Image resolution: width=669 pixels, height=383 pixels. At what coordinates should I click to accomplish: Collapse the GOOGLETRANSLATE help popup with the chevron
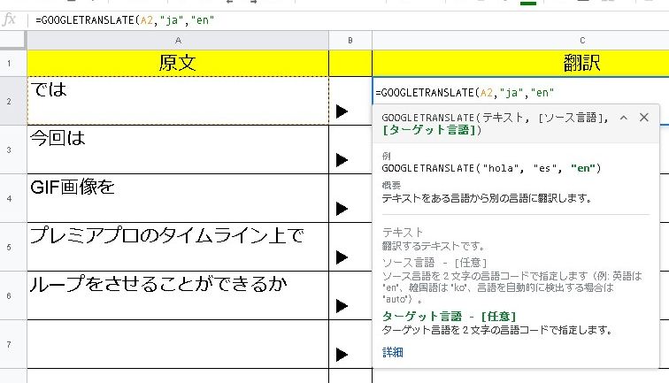click(624, 118)
